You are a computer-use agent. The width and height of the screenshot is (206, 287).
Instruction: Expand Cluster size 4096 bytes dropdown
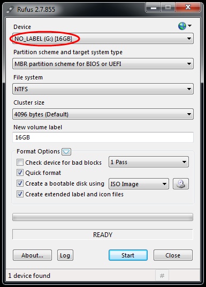tap(103, 114)
